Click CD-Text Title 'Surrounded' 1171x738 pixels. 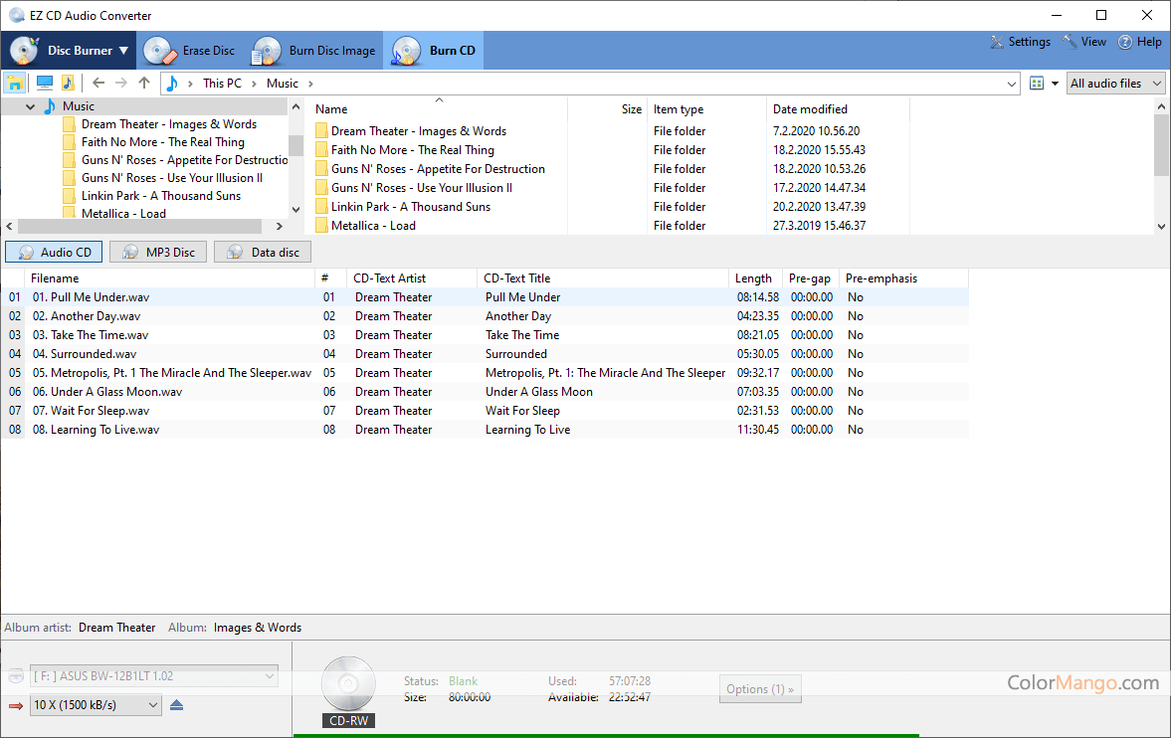click(516, 354)
